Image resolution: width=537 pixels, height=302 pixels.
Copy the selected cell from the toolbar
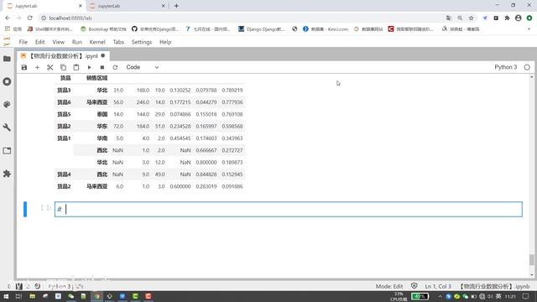pyautogui.click(x=63, y=67)
